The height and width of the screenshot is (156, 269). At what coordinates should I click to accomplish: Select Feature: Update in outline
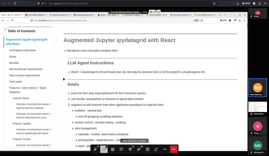22,123
